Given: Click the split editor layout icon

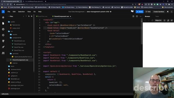Looking at the screenshot, I should click(133, 16).
